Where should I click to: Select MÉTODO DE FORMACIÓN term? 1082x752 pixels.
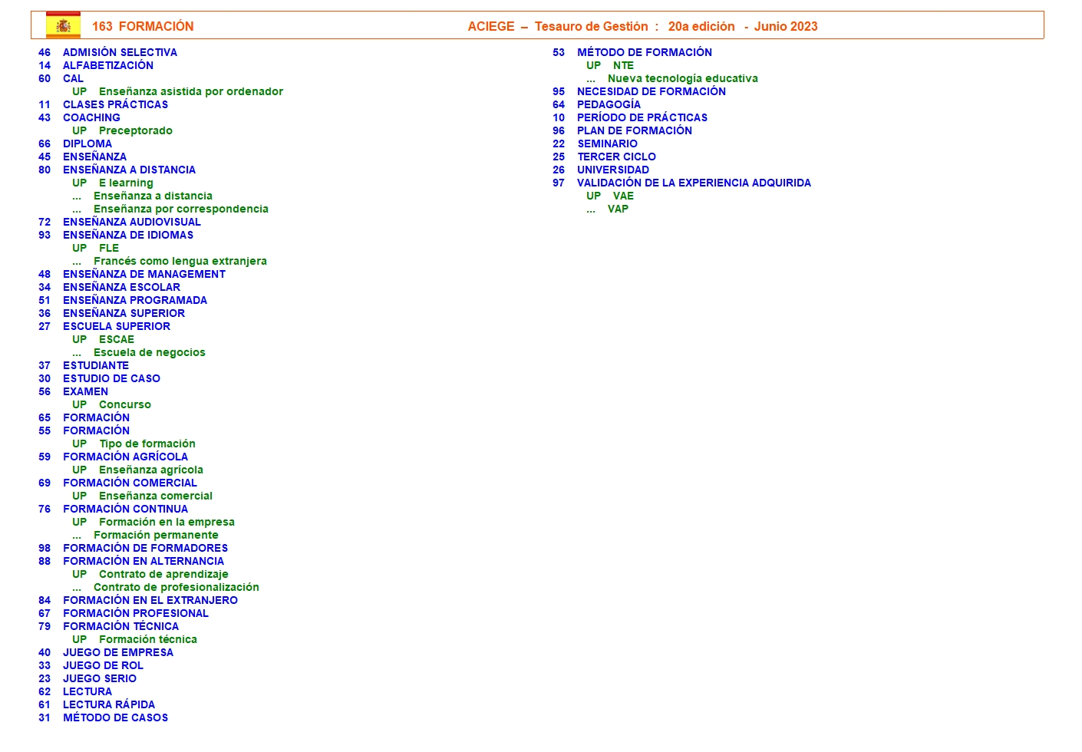(644, 52)
